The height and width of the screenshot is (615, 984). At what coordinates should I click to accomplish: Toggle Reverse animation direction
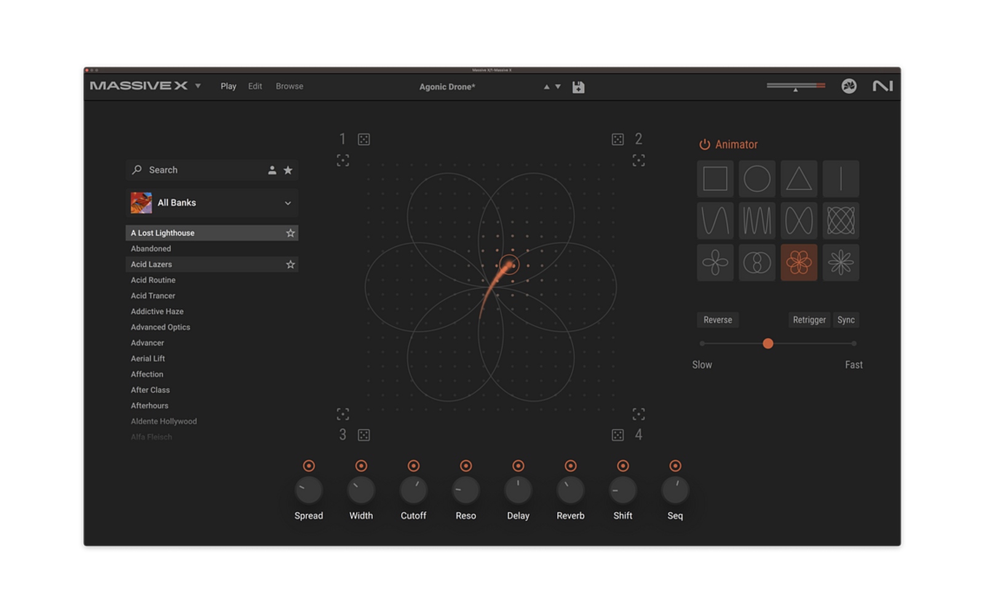pyautogui.click(x=718, y=320)
